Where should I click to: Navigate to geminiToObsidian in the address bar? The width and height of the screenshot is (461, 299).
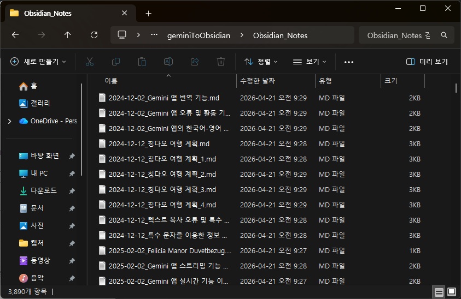point(199,35)
